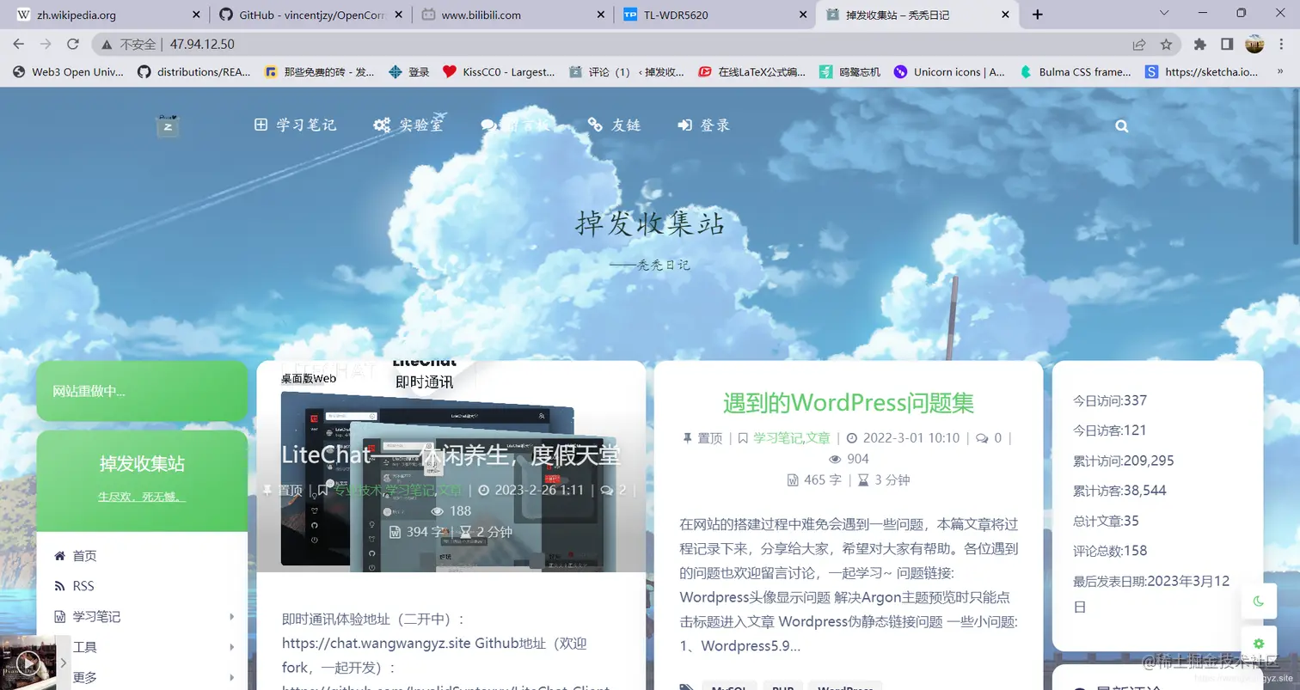Image resolution: width=1300 pixels, height=690 pixels.
Task: Open the 登录 bookmark
Action: coord(409,72)
